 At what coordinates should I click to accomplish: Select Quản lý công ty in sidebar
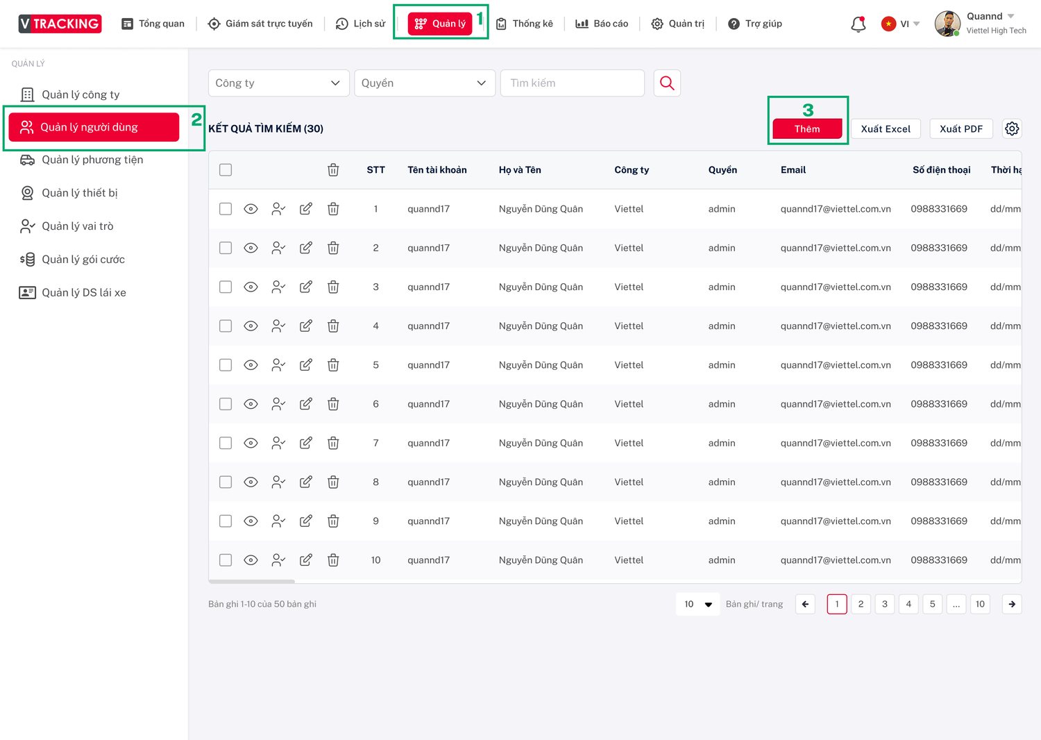coord(70,94)
